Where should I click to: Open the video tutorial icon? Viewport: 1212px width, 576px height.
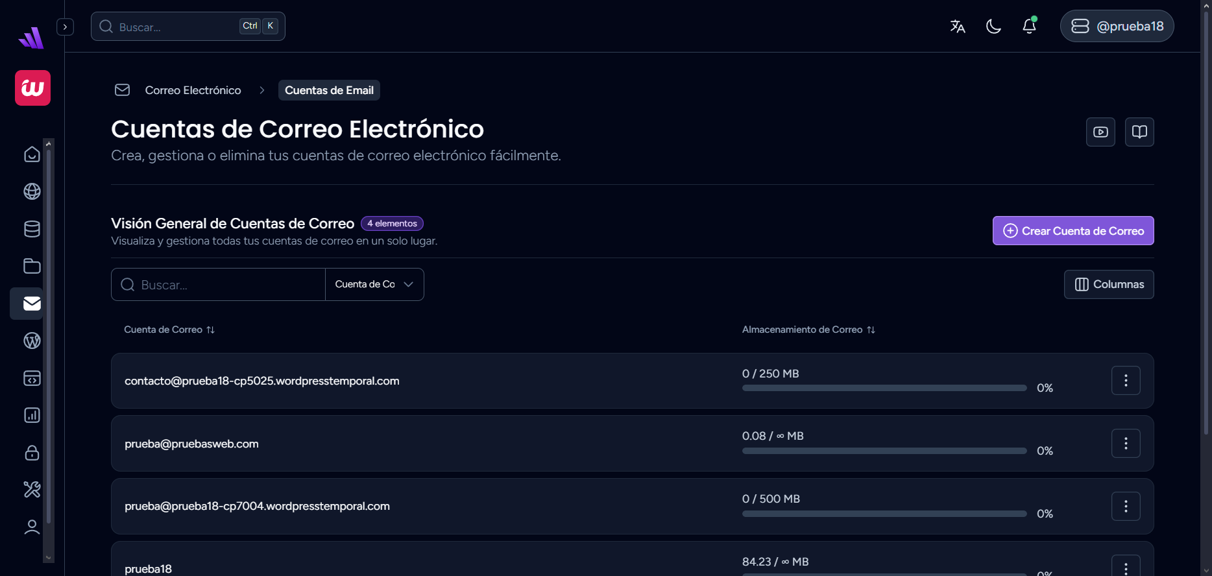coord(1100,132)
